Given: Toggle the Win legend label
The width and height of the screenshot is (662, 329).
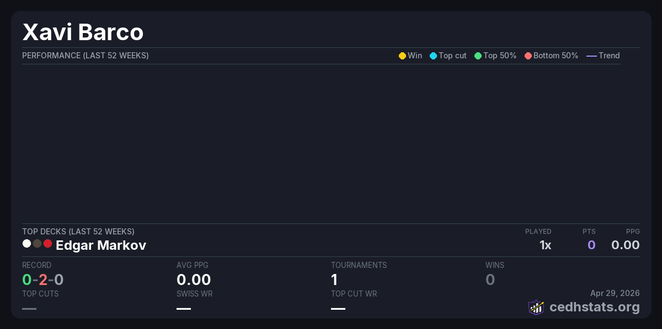Looking at the screenshot, I should coord(415,56).
